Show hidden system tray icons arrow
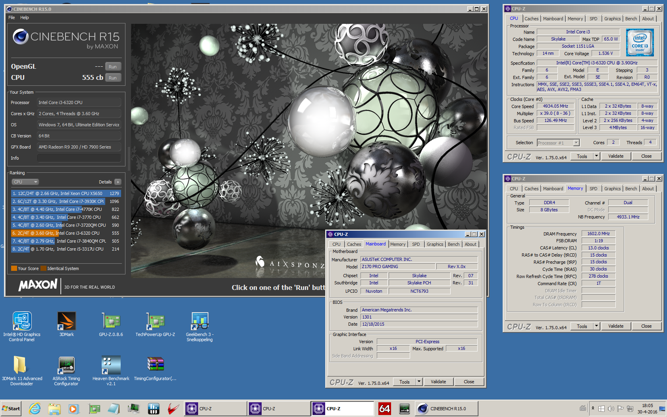This screenshot has height=417, width=667. coord(593,408)
